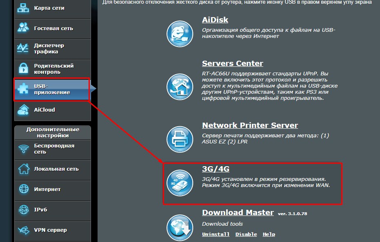Click the 'Download tools' description text

click(222, 224)
